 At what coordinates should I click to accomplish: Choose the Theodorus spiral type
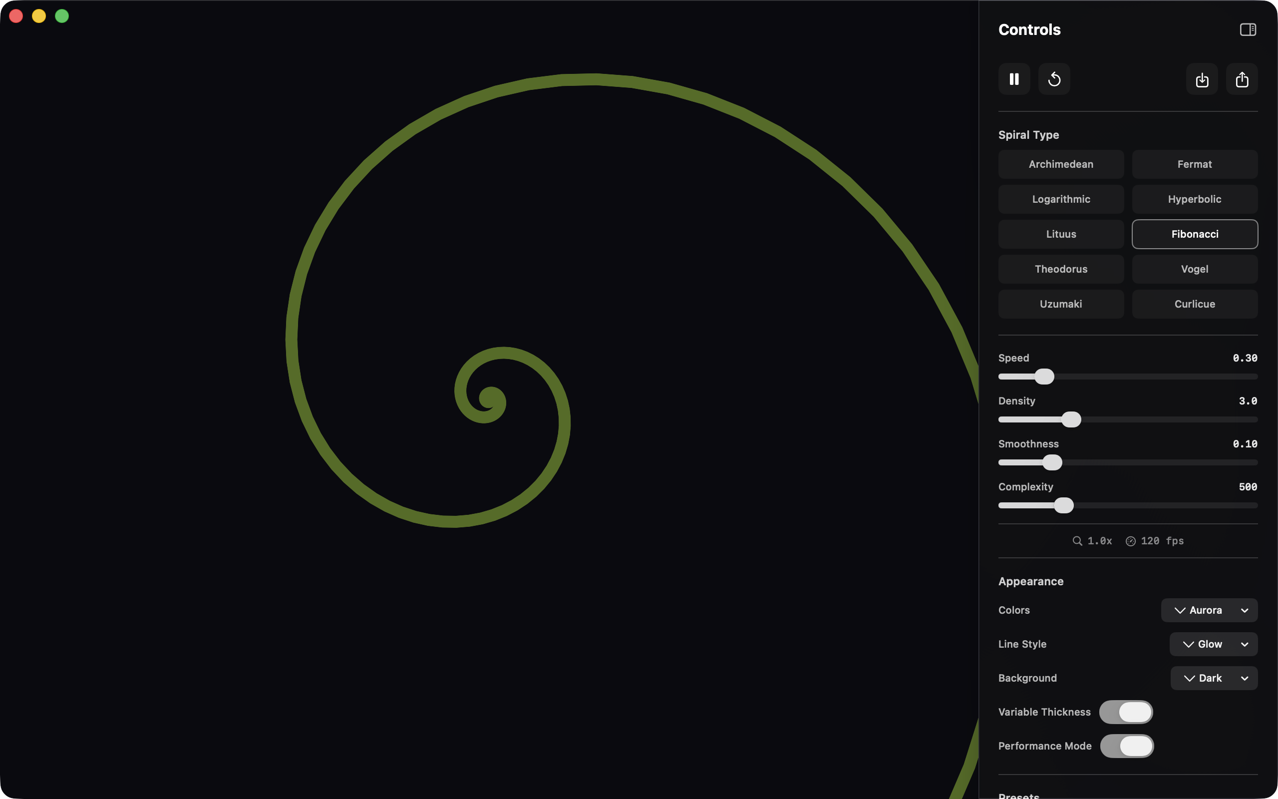tap(1061, 269)
